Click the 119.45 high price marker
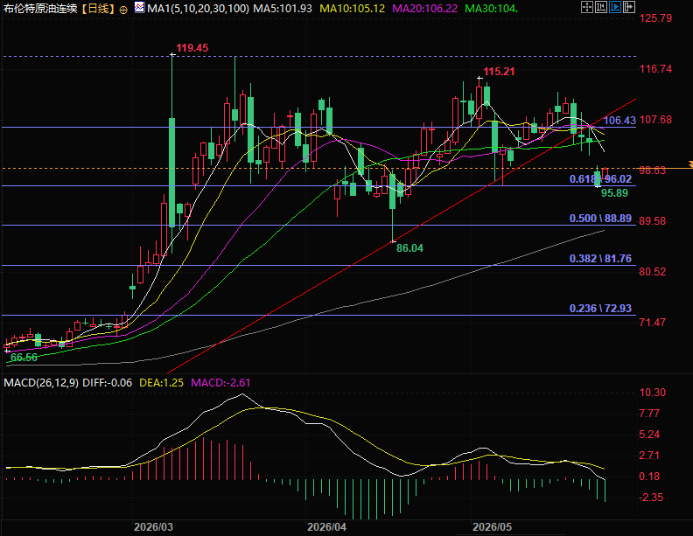The width and height of the screenshot is (693, 536). coord(192,48)
